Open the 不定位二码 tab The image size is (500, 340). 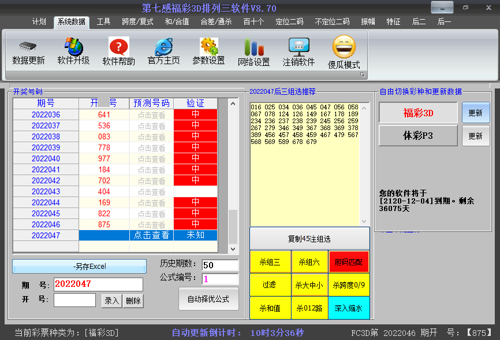(332, 22)
